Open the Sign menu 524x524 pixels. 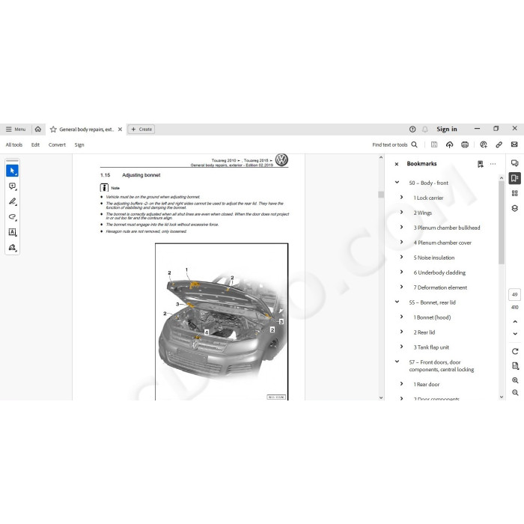(79, 144)
